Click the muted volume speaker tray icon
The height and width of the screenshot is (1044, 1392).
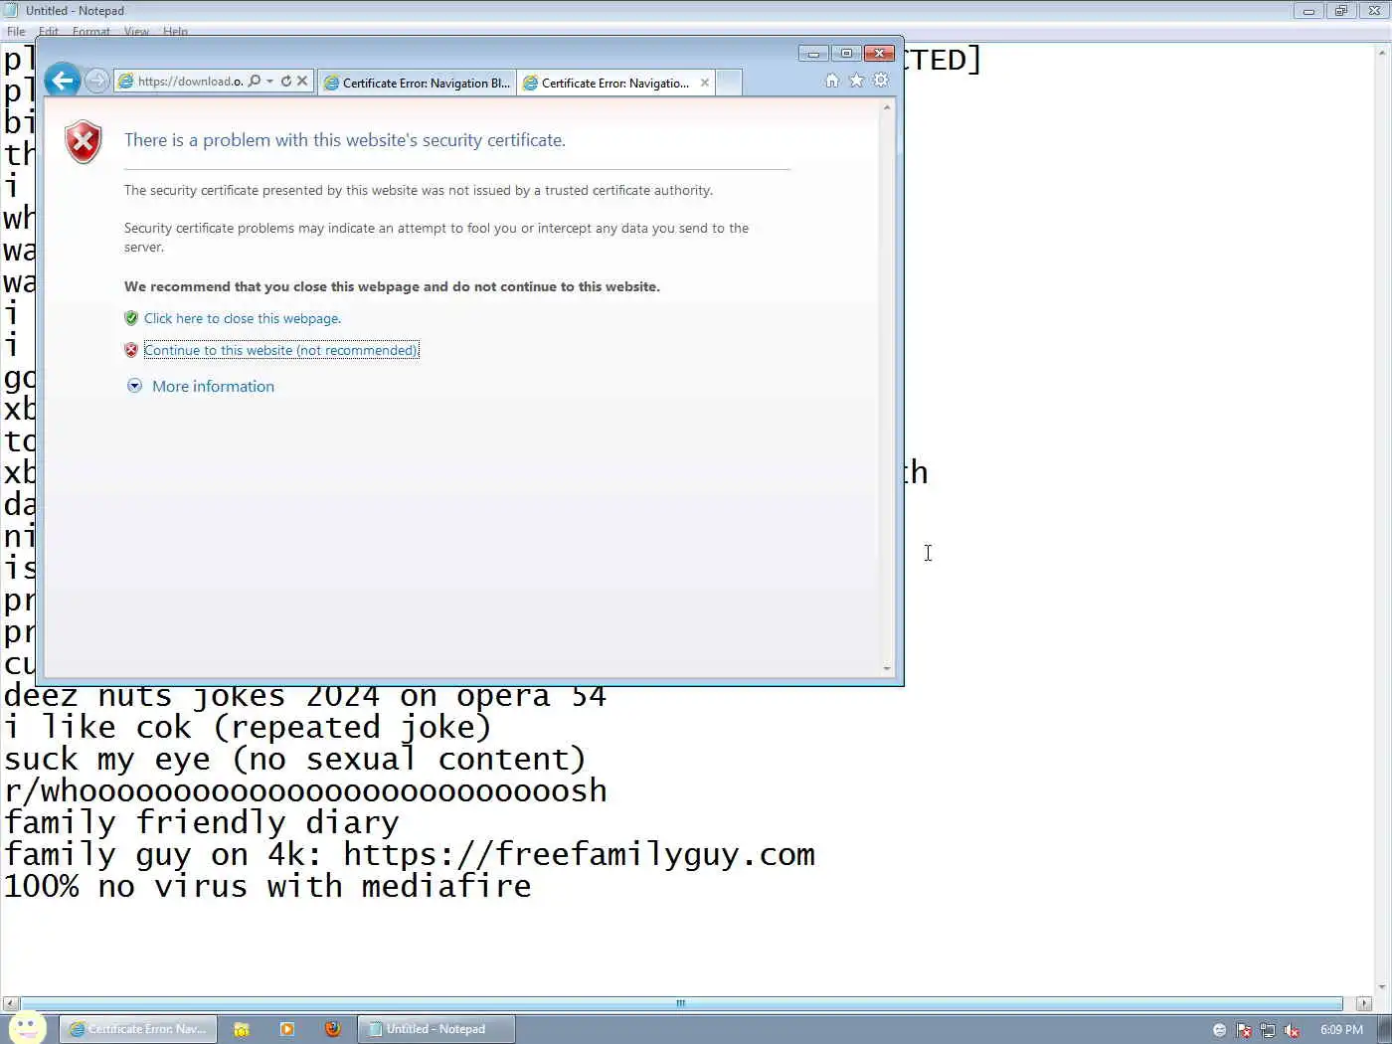[x=1292, y=1030]
